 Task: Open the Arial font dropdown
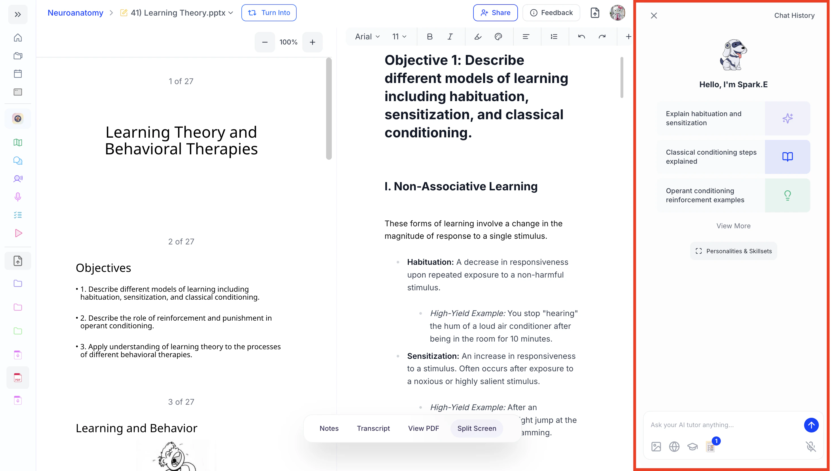pyautogui.click(x=367, y=37)
